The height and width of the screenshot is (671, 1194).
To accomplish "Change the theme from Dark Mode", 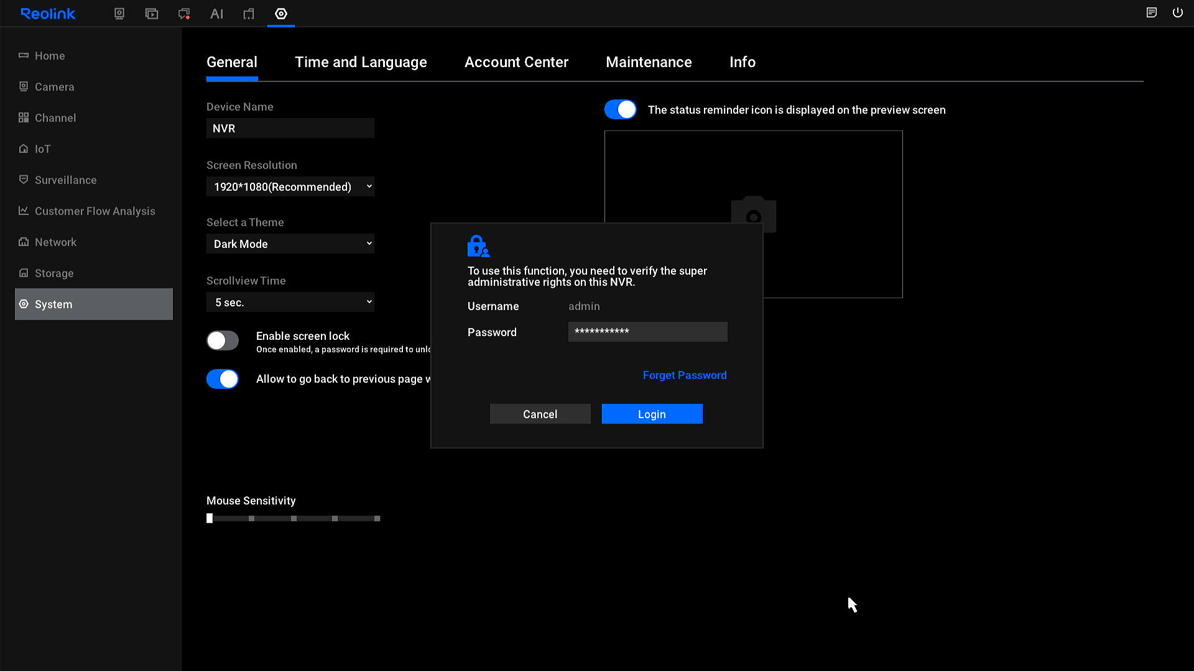I will (290, 244).
